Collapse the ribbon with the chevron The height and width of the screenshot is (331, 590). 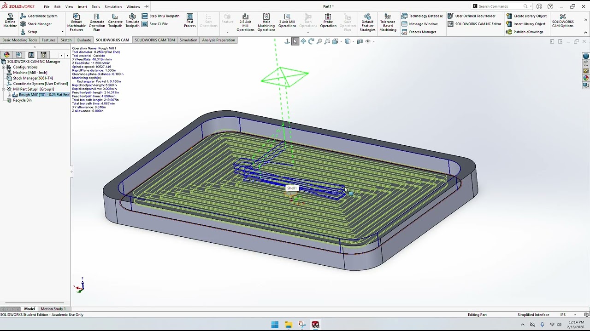coord(586,32)
